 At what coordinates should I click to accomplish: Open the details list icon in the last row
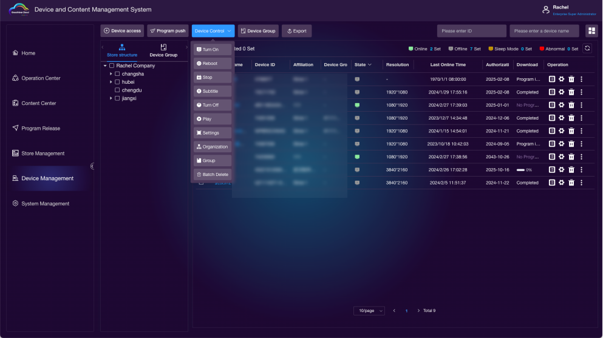click(552, 183)
